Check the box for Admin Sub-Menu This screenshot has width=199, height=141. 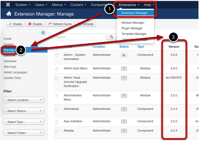(x=57, y=69)
